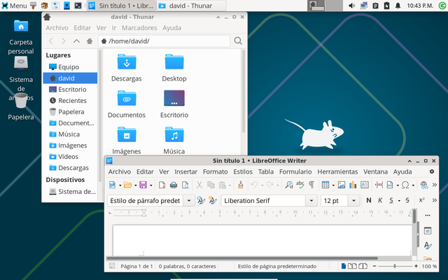Switch to book view in status bar
This screenshot has width=448, height=280.
(363, 266)
